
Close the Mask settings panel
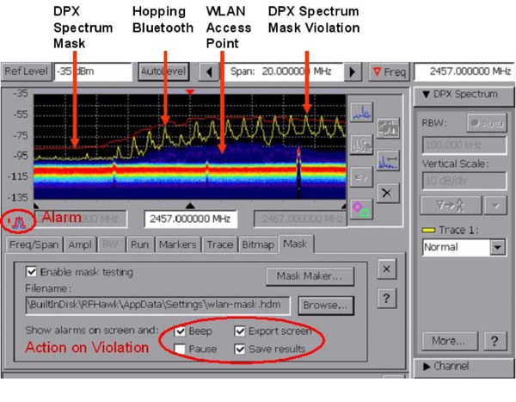click(x=387, y=270)
